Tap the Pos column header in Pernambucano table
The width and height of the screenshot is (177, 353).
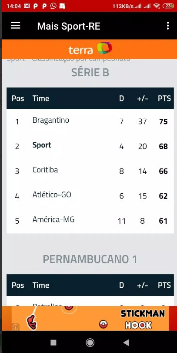point(18,285)
